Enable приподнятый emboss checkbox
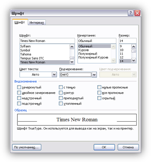 click(61, 98)
